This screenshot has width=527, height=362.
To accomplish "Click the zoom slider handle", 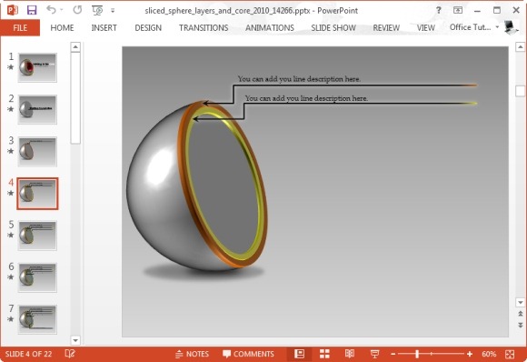I will 417,354.
